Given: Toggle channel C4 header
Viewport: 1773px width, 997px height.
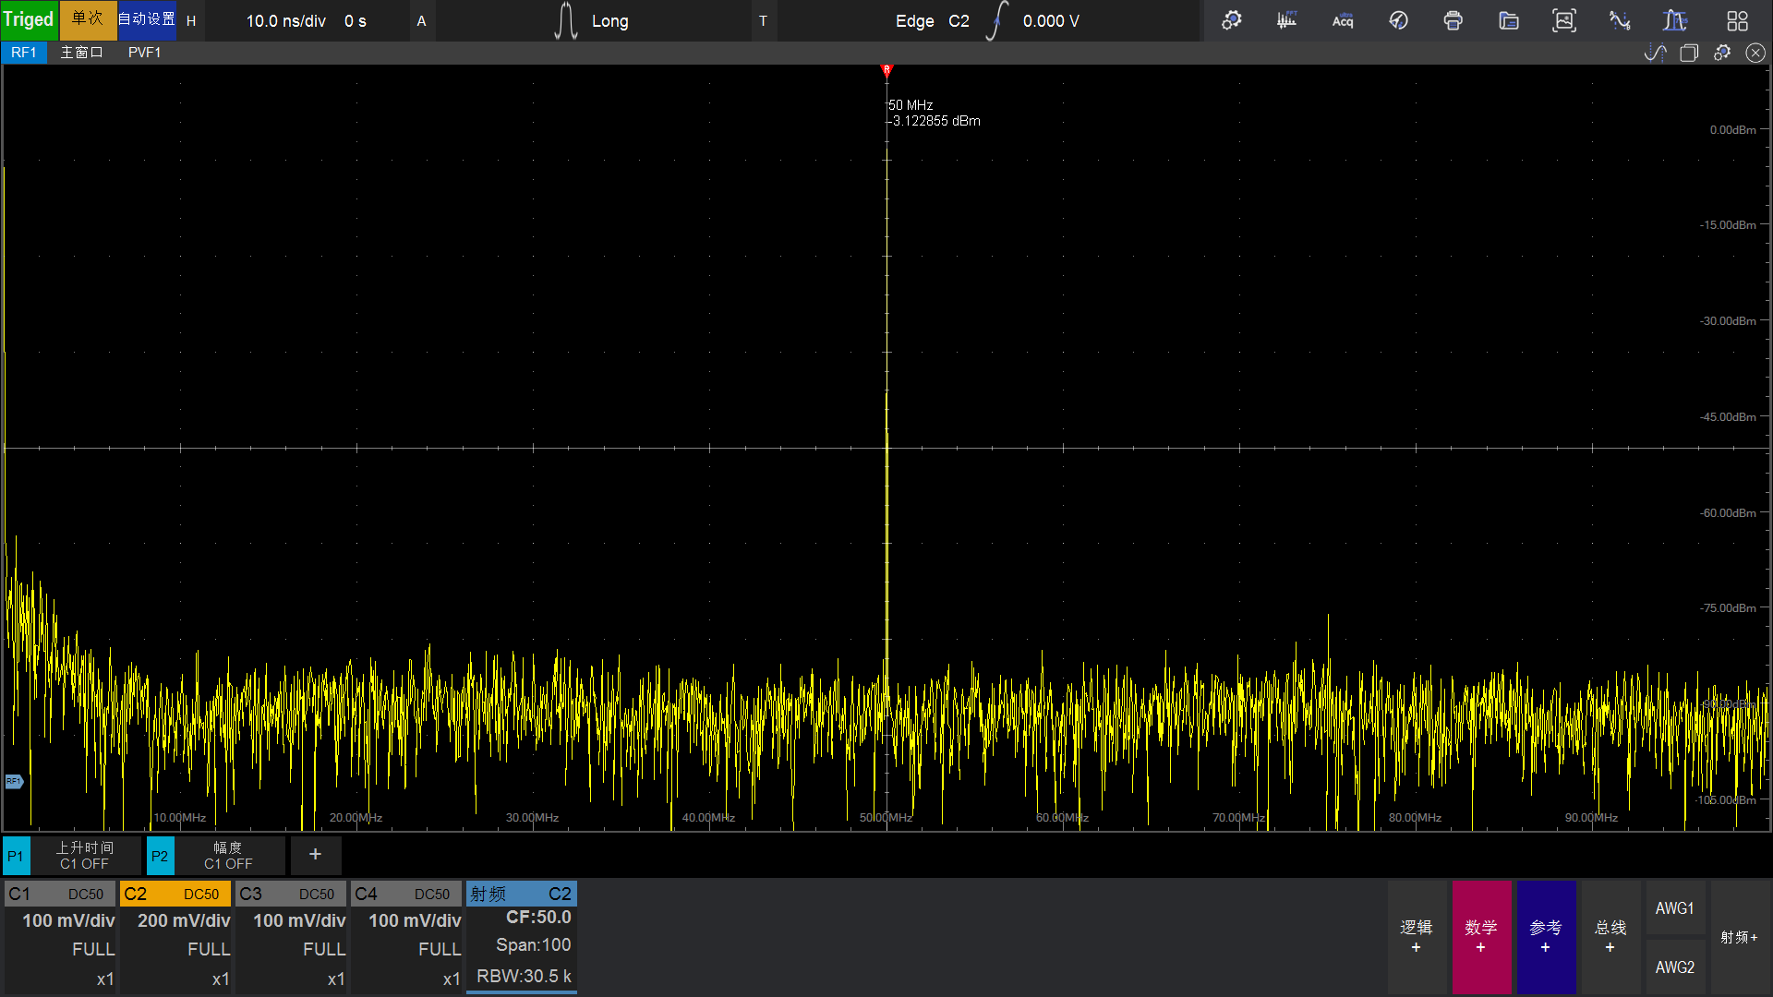Looking at the screenshot, I should coord(406,894).
